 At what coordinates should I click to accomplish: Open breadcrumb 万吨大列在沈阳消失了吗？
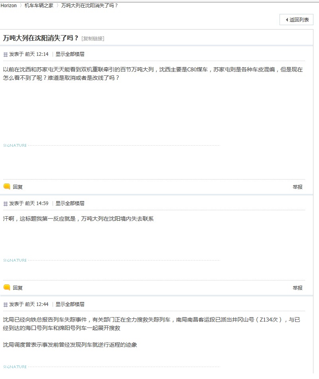[90, 5]
